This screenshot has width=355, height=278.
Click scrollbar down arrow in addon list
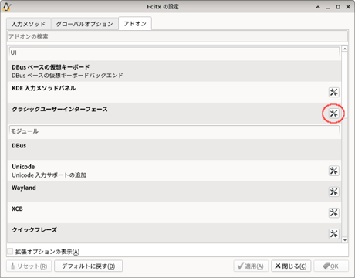(x=345, y=240)
